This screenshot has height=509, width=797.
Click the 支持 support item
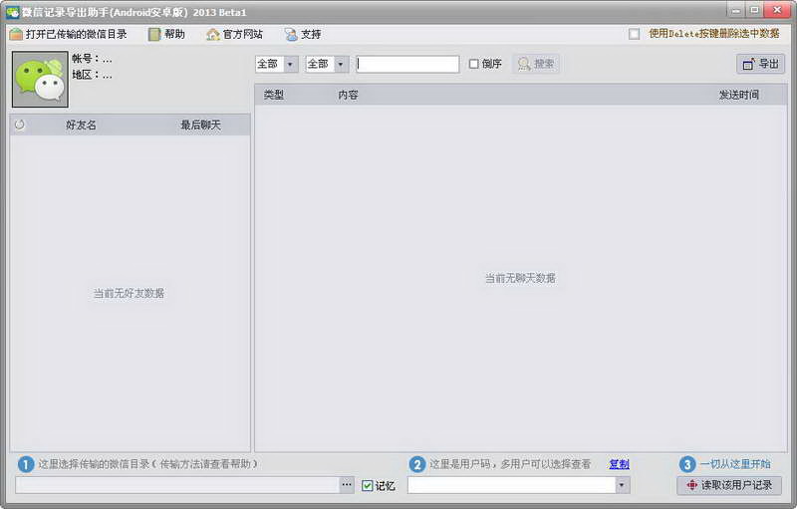pos(303,34)
